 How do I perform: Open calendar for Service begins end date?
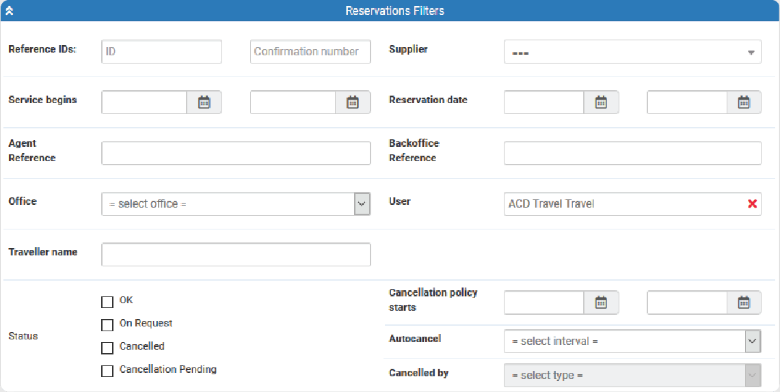(353, 102)
